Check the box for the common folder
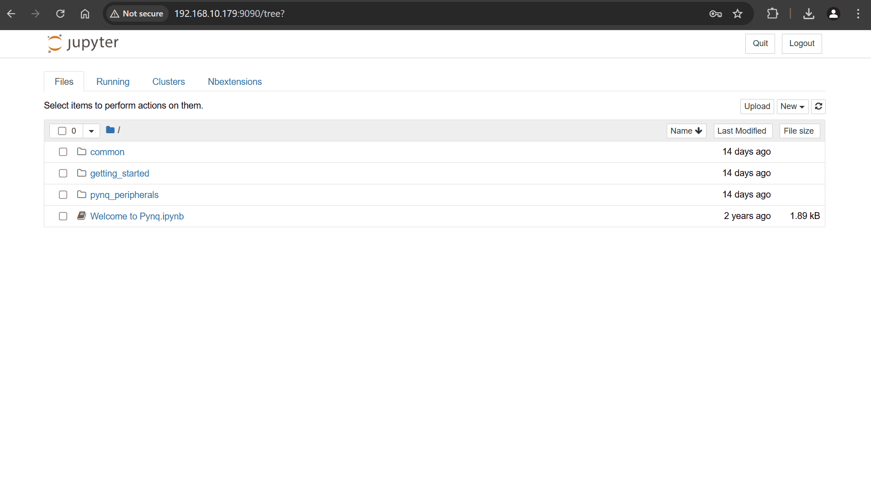Image resolution: width=871 pixels, height=480 pixels. tap(63, 152)
